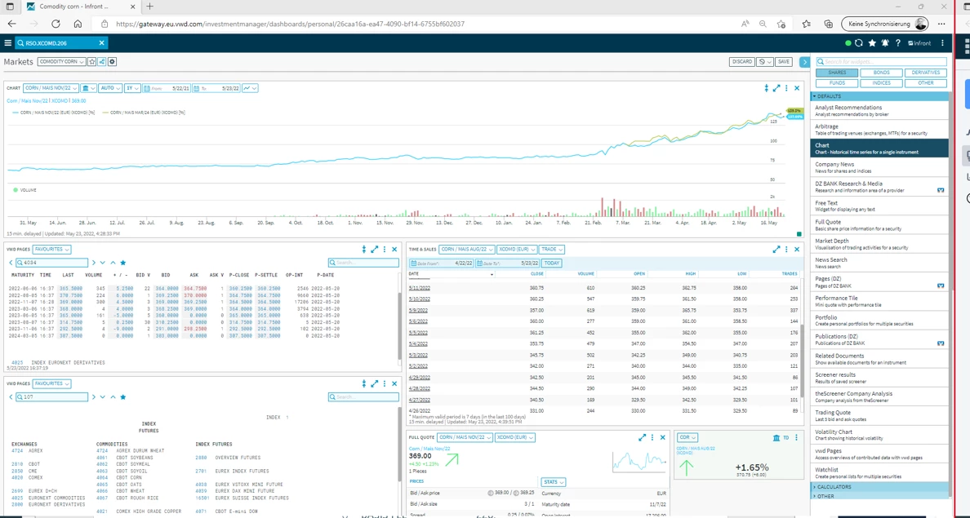This screenshot has height=518, width=970.
Task: Maximize the 4034 vwd pages widget
Action: [x=374, y=249]
